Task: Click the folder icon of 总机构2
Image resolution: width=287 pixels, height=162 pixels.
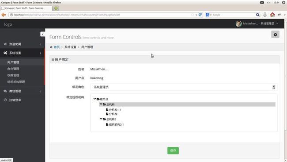Action: (104, 119)
